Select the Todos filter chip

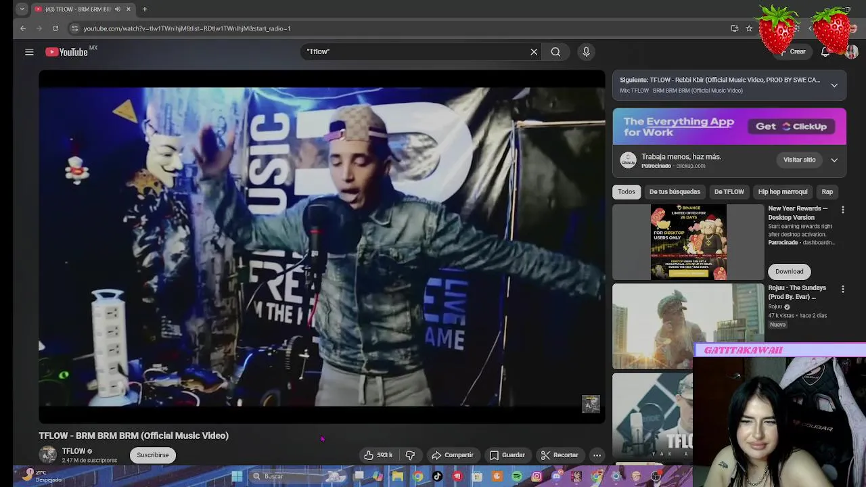pyautogui.click(x=626, y=192)
